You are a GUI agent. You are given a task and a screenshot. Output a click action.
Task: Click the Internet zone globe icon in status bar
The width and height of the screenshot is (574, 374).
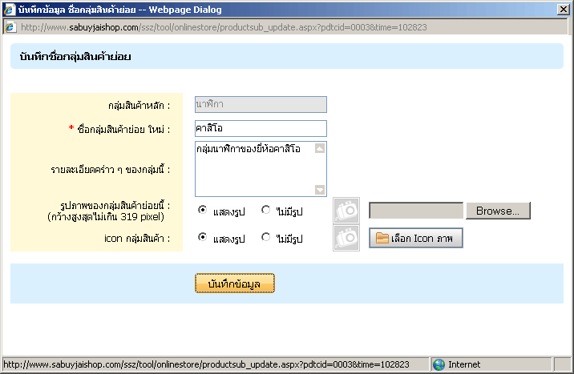point(439,364)
